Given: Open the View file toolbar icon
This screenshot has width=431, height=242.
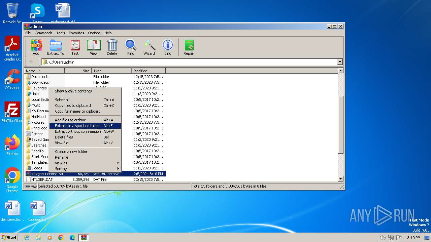Looking at the screenshot, I should (x=94, y=47).
